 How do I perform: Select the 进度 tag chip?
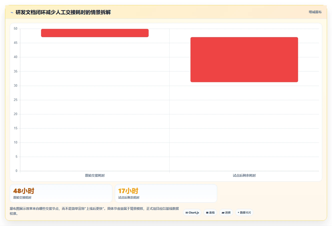[x=226, y=213]
